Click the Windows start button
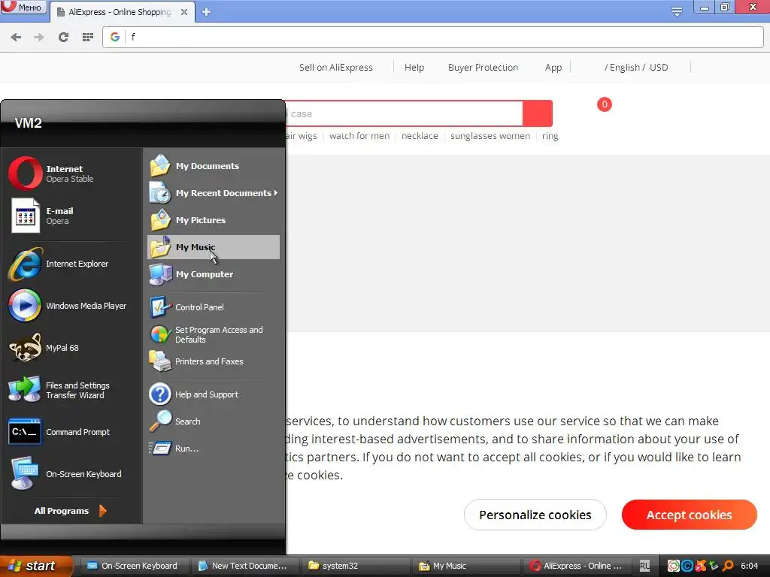 [35, 566]
